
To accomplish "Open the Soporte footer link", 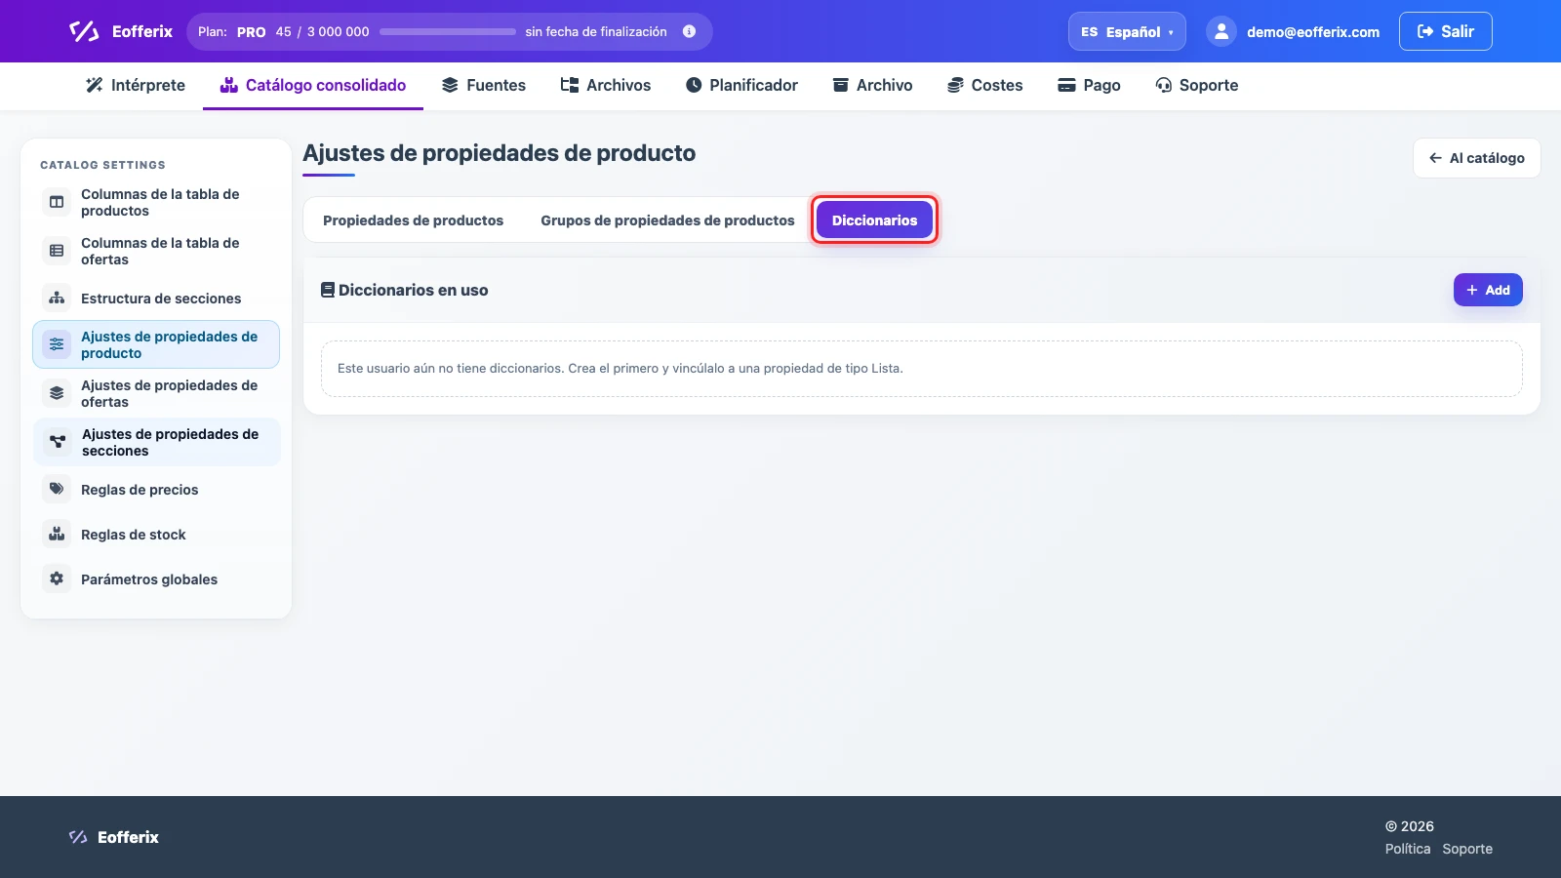I will click(1467, 849).
